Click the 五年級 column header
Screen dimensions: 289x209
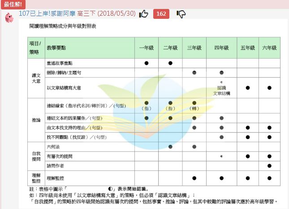click(248, 48)
